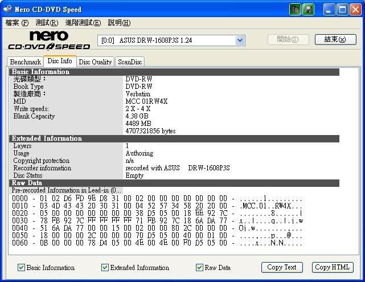Click the Extended Information section header
365x282 pixels.
(x=174, y=138)
